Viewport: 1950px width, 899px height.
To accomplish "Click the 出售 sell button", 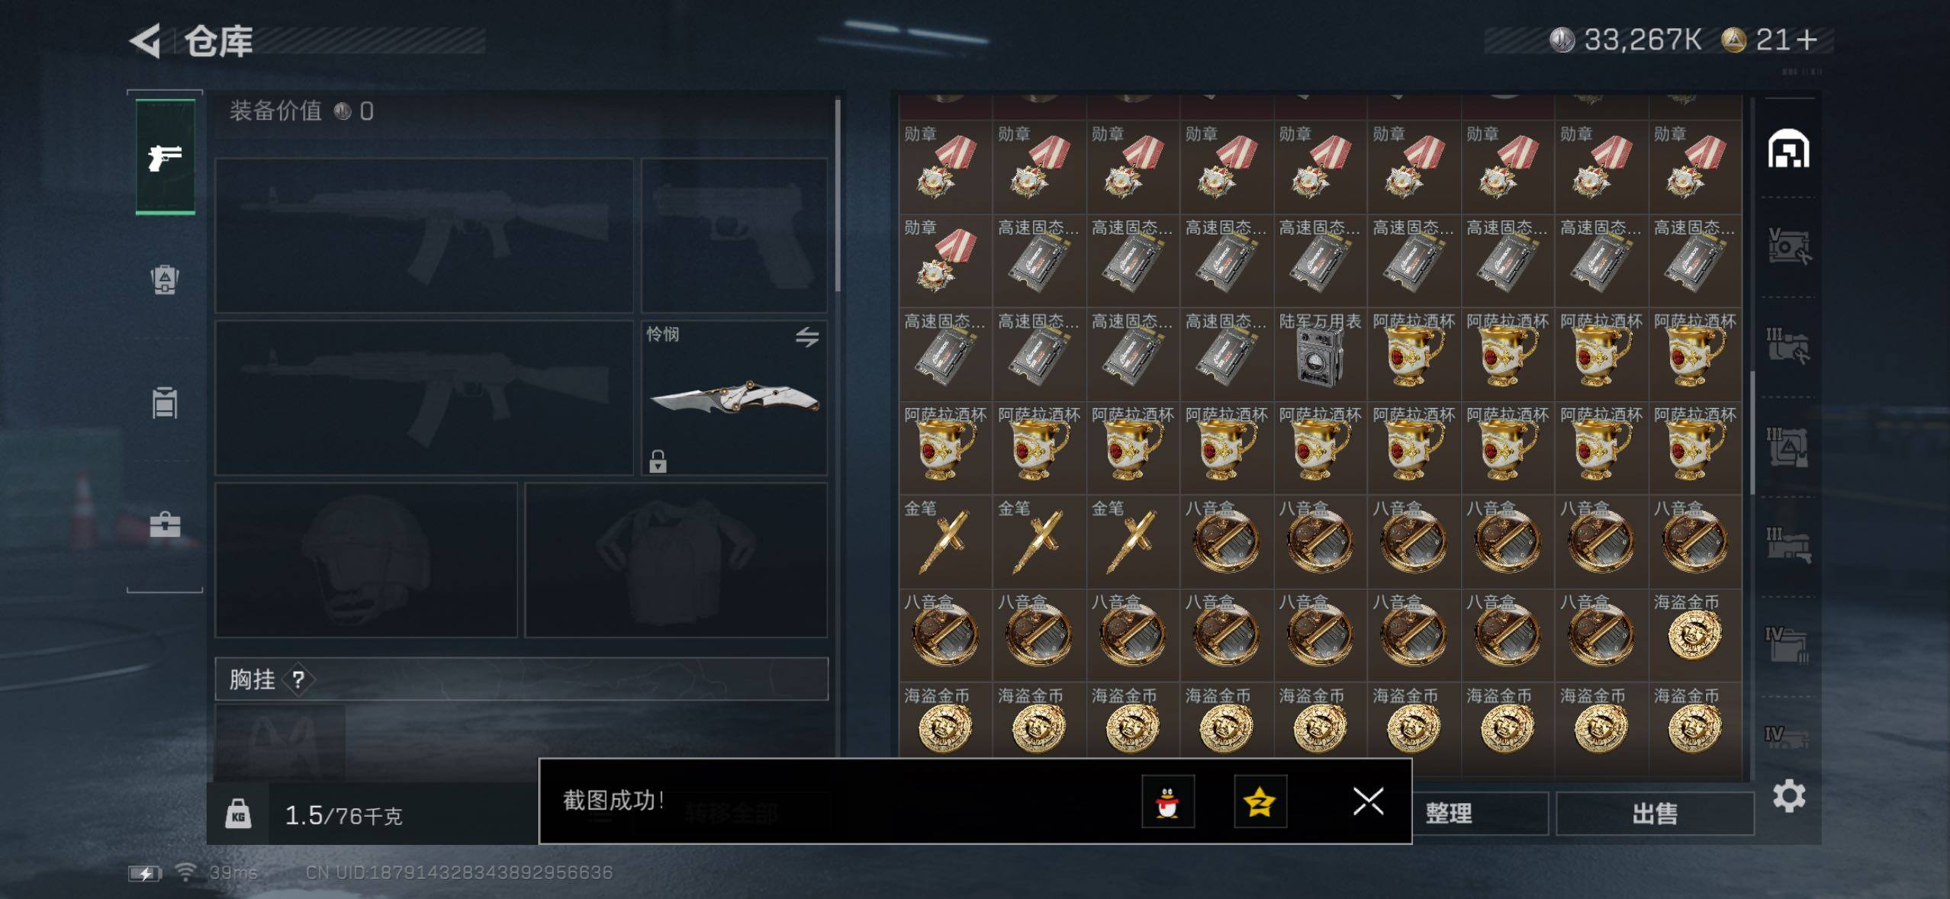I will (1655, 813).
